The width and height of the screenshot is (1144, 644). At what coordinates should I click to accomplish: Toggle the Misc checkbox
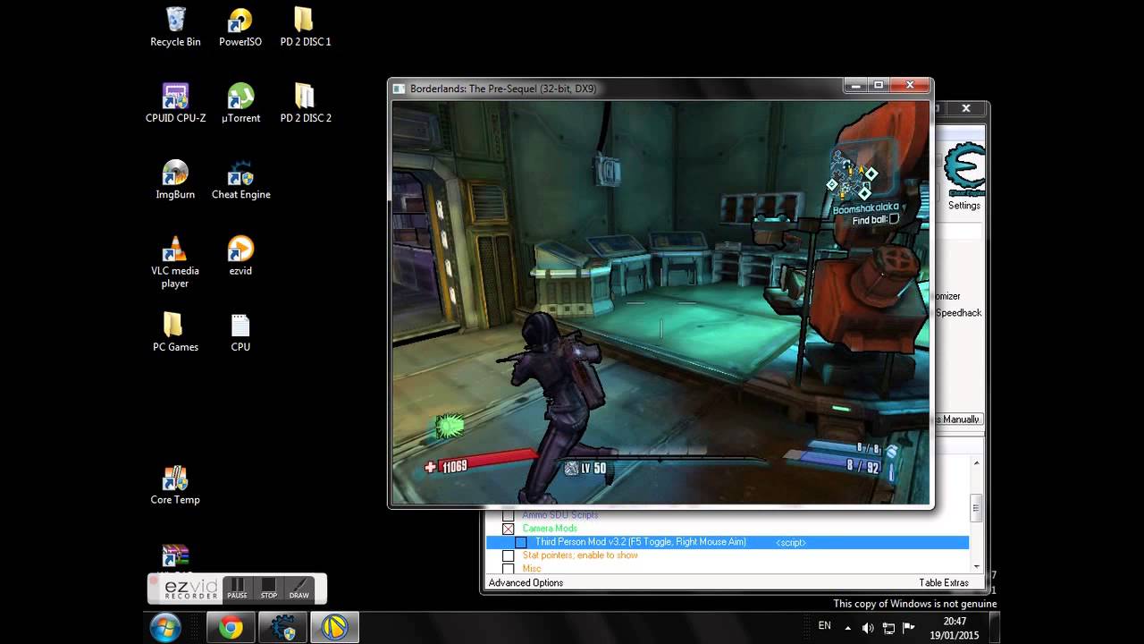click(x=508, y=569)
